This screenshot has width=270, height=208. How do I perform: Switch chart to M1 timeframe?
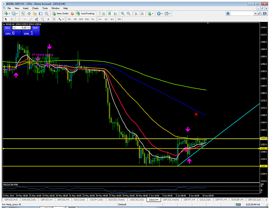click(x=69, y=19)
